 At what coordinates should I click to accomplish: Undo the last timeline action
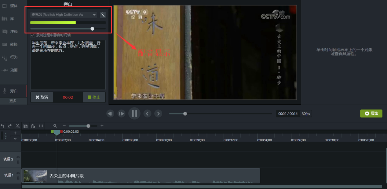click(x=3, y=126)
